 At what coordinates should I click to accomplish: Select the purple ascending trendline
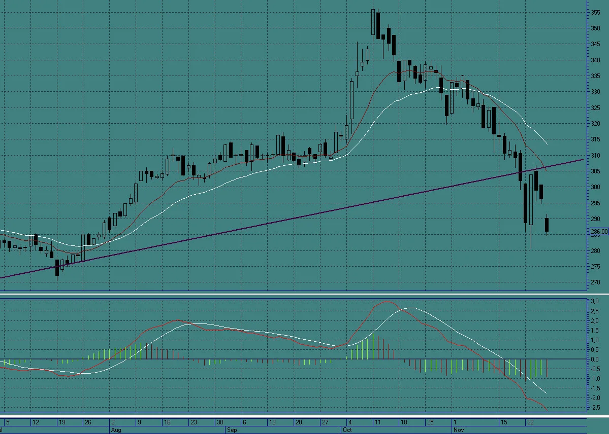click(x=292, y=219)
